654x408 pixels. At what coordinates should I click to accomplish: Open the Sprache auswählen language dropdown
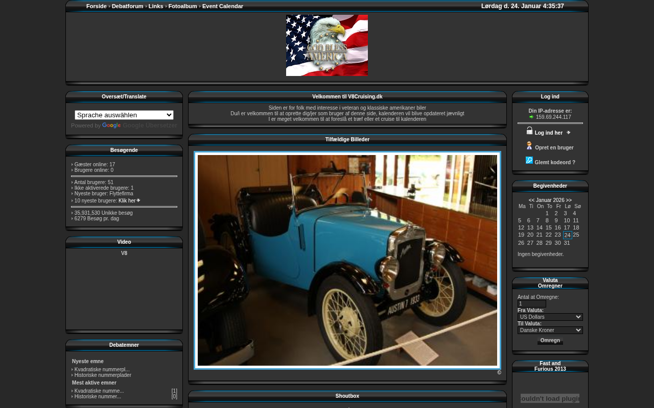pyautogui.click(x=124, y=115)
